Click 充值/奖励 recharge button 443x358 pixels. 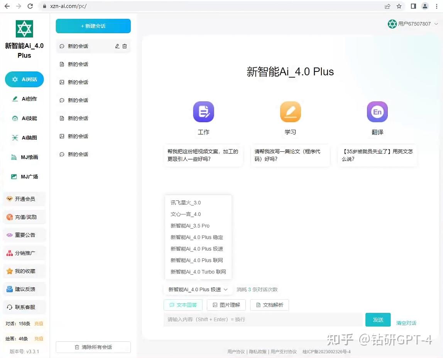(x=24, y=217)
